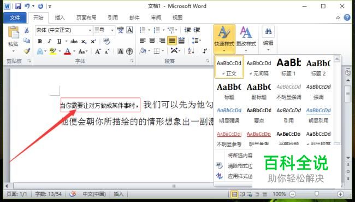Switch to the Mailings tab

coord(134,18)
